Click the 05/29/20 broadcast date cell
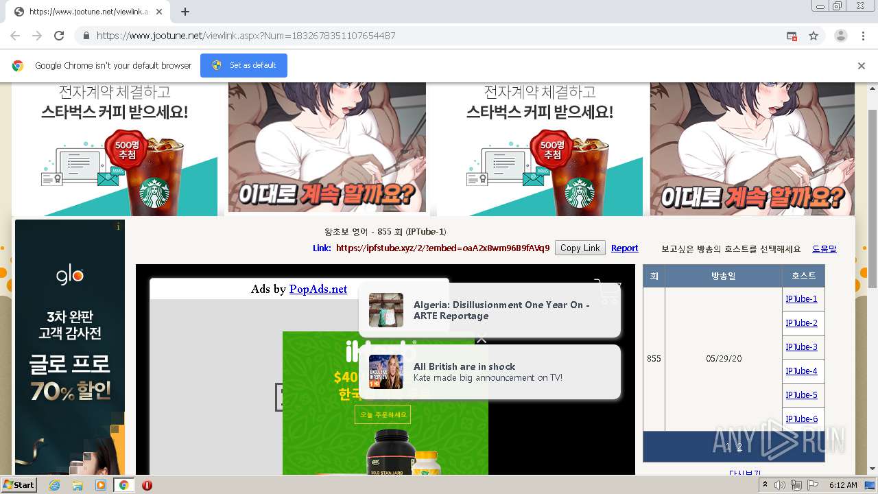Image resolution: width=878 pixels, height=494 pixels. tap(723, 359)
